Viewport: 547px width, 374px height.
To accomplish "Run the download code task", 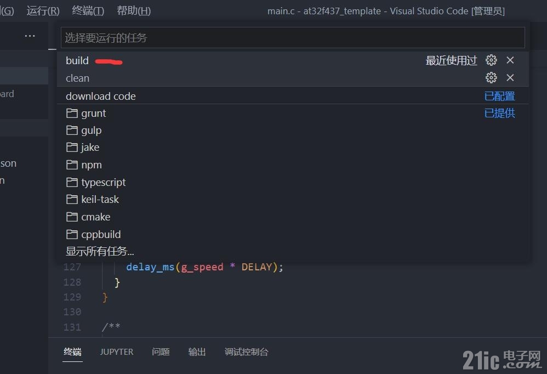I will click(x=293, y=96).
